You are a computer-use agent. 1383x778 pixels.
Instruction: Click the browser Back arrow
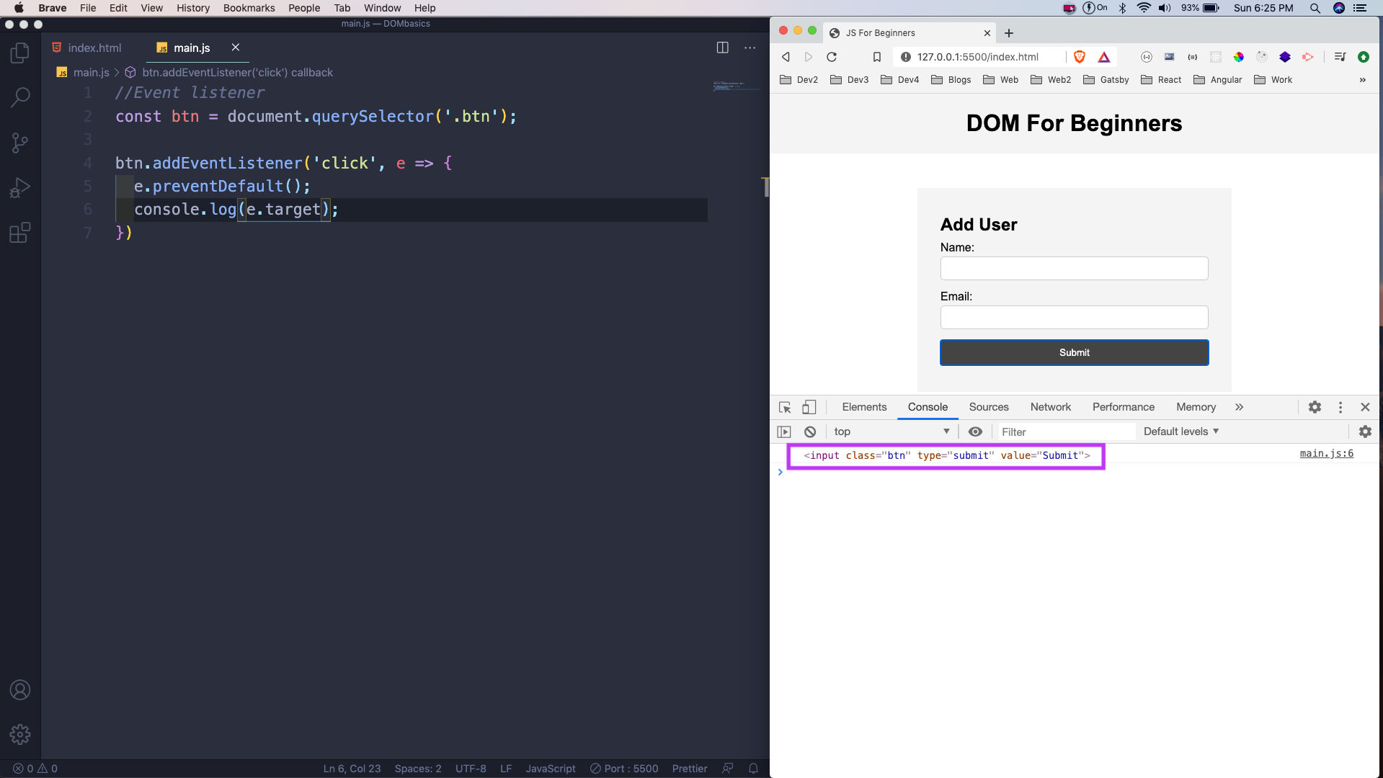click(786, 57)
